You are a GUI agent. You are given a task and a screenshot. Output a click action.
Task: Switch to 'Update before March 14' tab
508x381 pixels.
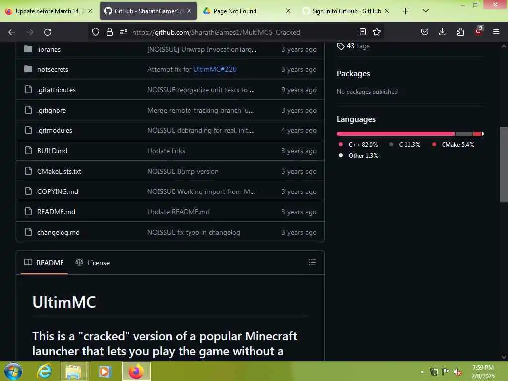pyautogui.click(x=49, y=11)
